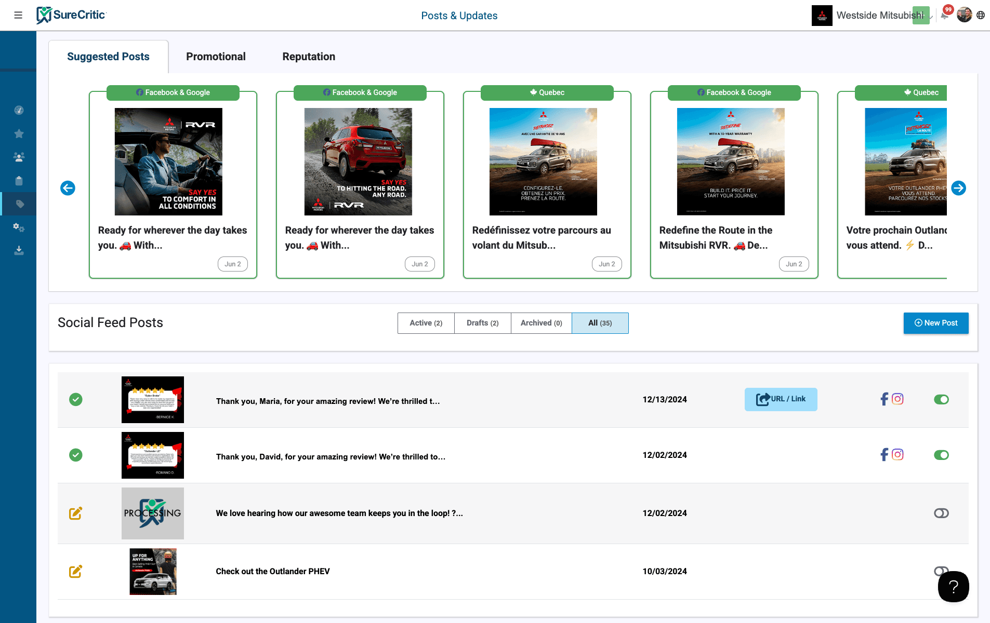Viewport: 990px width, 623px height.
Task: Open RVR 'Comfort in all conditions' card image
Action: pos(168,161)
